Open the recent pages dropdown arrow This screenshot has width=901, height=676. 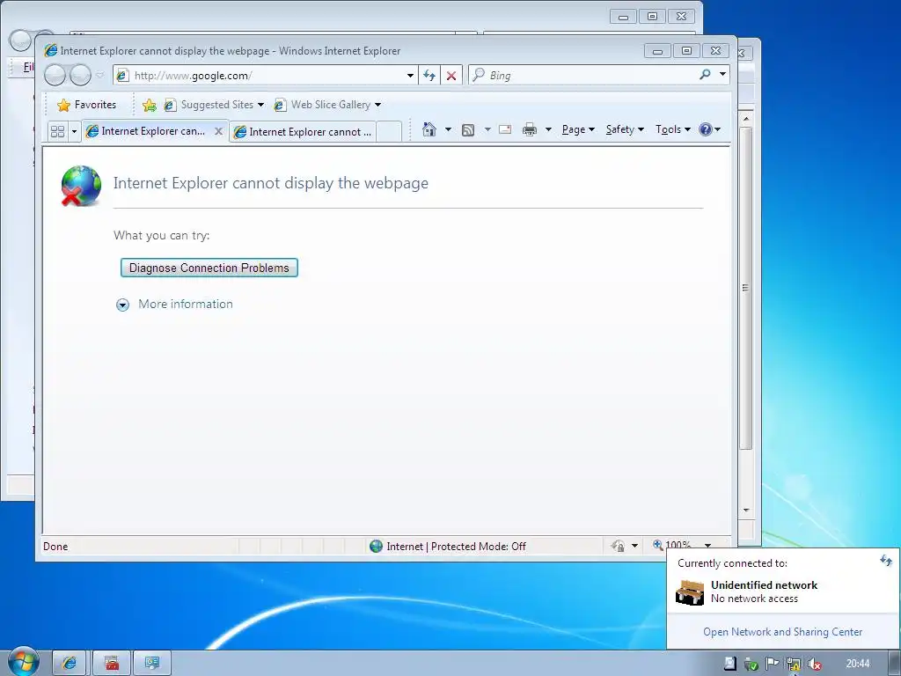click(100, 76)
